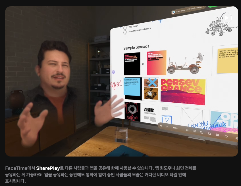Screen dimensions: 241x186
Task: Open the Mars issue V6 final_FINAL board title
Action: click(x=190, y=9)
